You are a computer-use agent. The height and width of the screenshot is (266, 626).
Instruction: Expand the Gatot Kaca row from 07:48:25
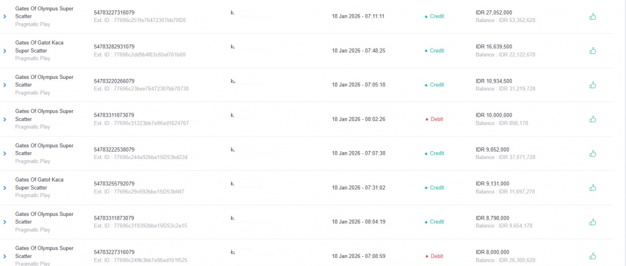tap(5, 51)
